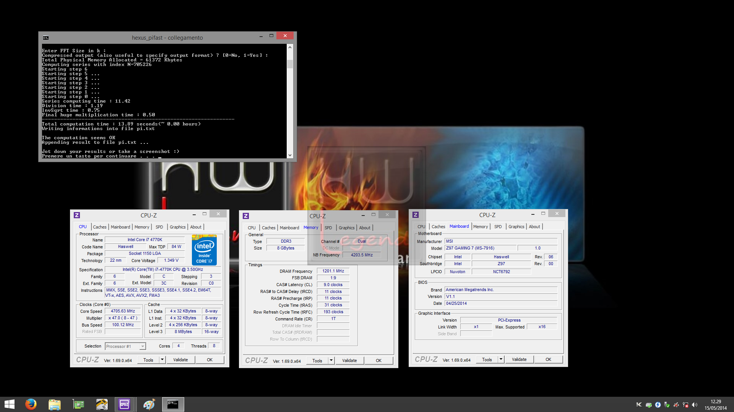This screenshot has height=412, width=734.
Task: Click the CPU-Z taskbar icon
Action: point(125,404)
